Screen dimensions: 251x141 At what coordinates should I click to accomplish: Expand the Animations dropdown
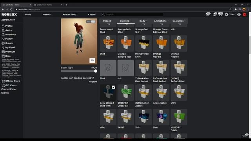(161, 21)
